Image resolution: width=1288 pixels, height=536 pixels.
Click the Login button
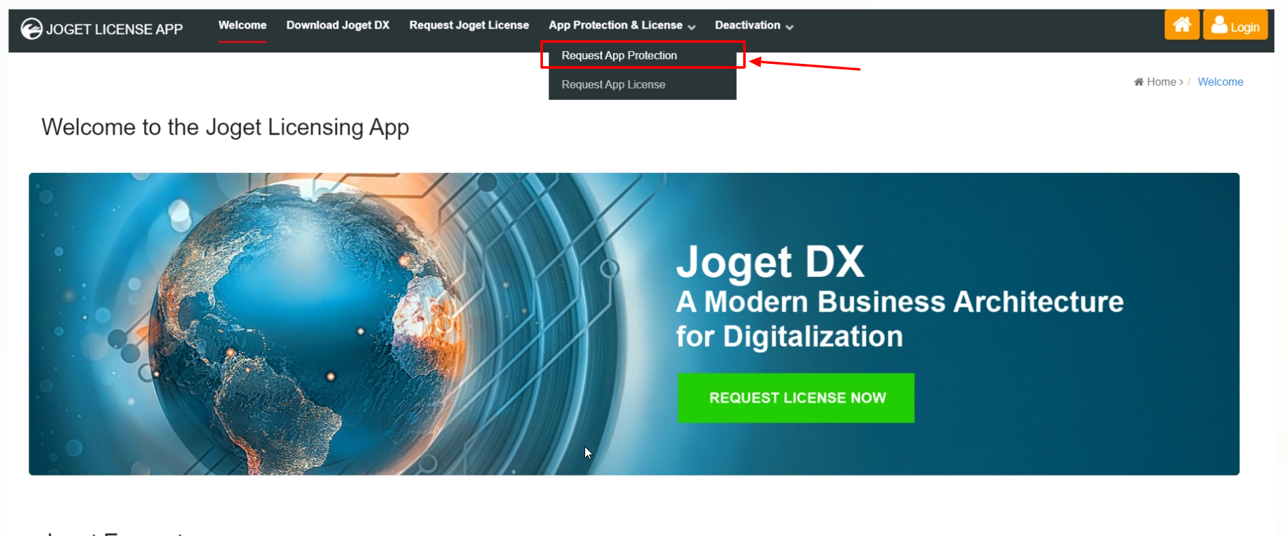pos(1236,25)
